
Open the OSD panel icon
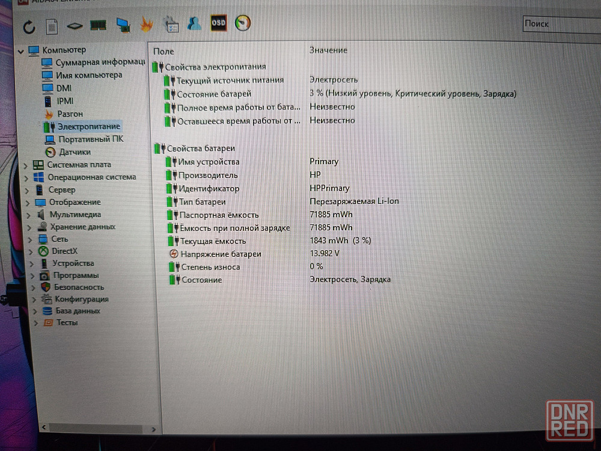219,23
